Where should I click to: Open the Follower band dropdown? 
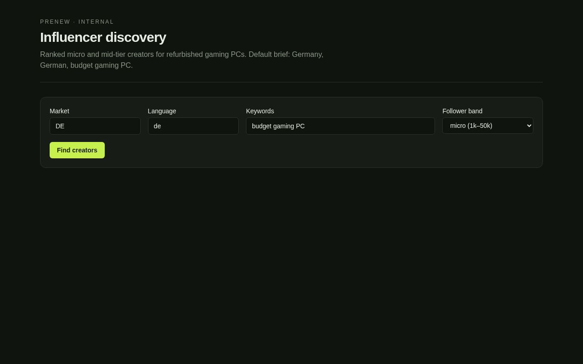[488, 126]
